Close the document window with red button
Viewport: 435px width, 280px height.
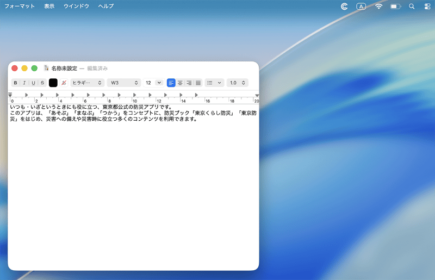[15, 69]
